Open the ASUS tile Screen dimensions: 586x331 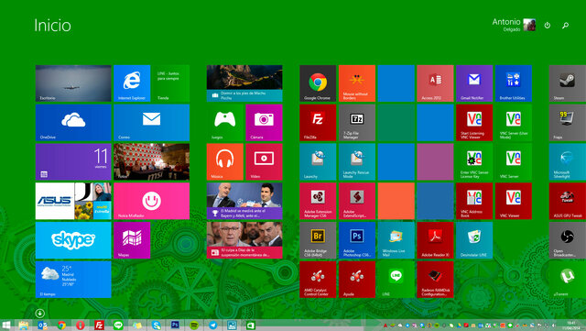click(73, 201)
